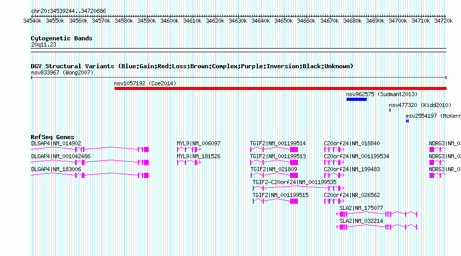Click C20orf24|NM_199483 transcript label
Screen dimensions: 461x256
point(352,170)
